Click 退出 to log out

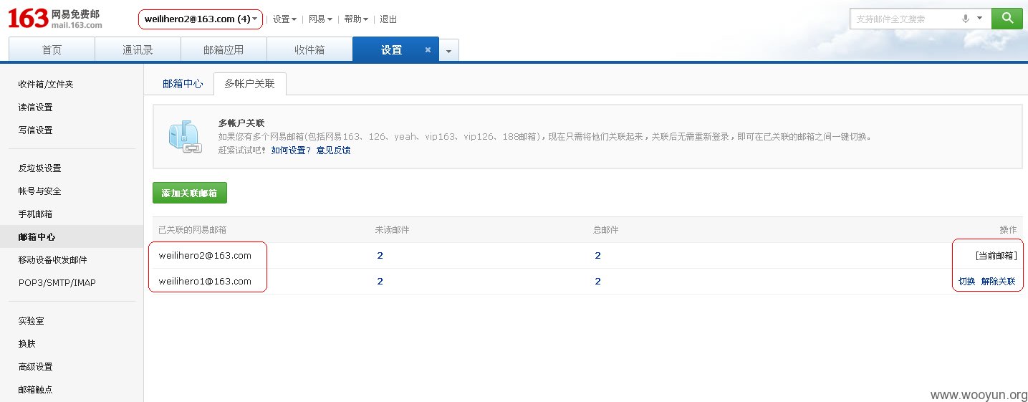coord(388,19)
